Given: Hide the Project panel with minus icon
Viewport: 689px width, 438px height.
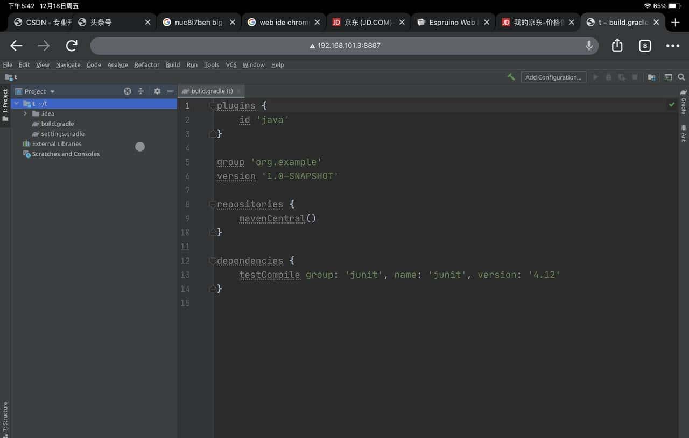Looking at the screenshot, I should 170,91.
